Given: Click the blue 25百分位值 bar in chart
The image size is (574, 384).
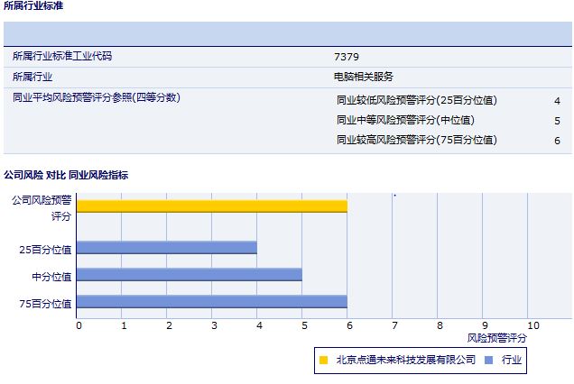Looking at the screenshot, I should (x=167, y=247).
